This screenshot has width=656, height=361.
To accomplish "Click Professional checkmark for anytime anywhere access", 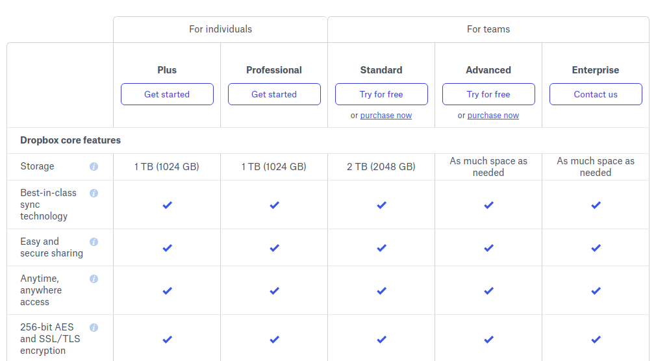I will coord(275,291).
